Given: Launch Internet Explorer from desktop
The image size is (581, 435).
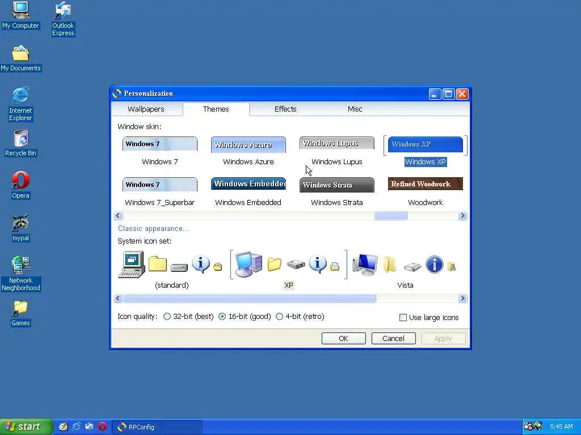Looking at the screenshot, I should 20,104.
